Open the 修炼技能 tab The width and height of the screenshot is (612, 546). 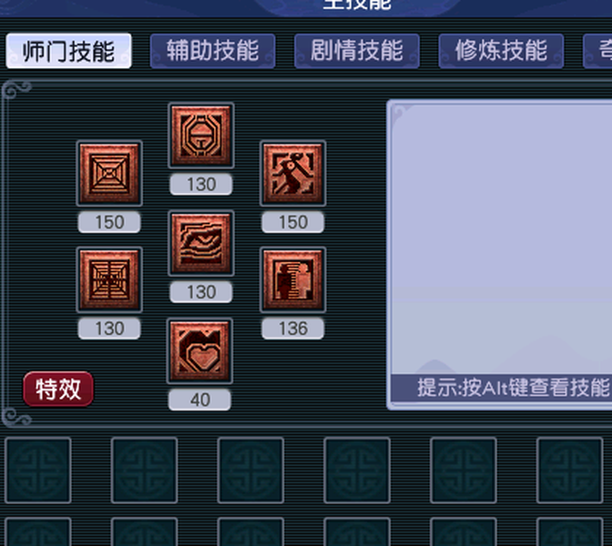[501, 51]
